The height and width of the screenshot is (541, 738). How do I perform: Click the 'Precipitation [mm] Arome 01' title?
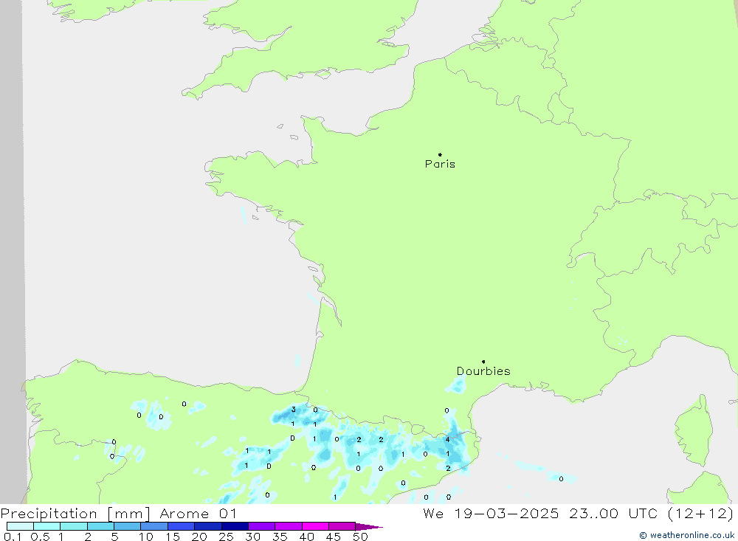118,513
